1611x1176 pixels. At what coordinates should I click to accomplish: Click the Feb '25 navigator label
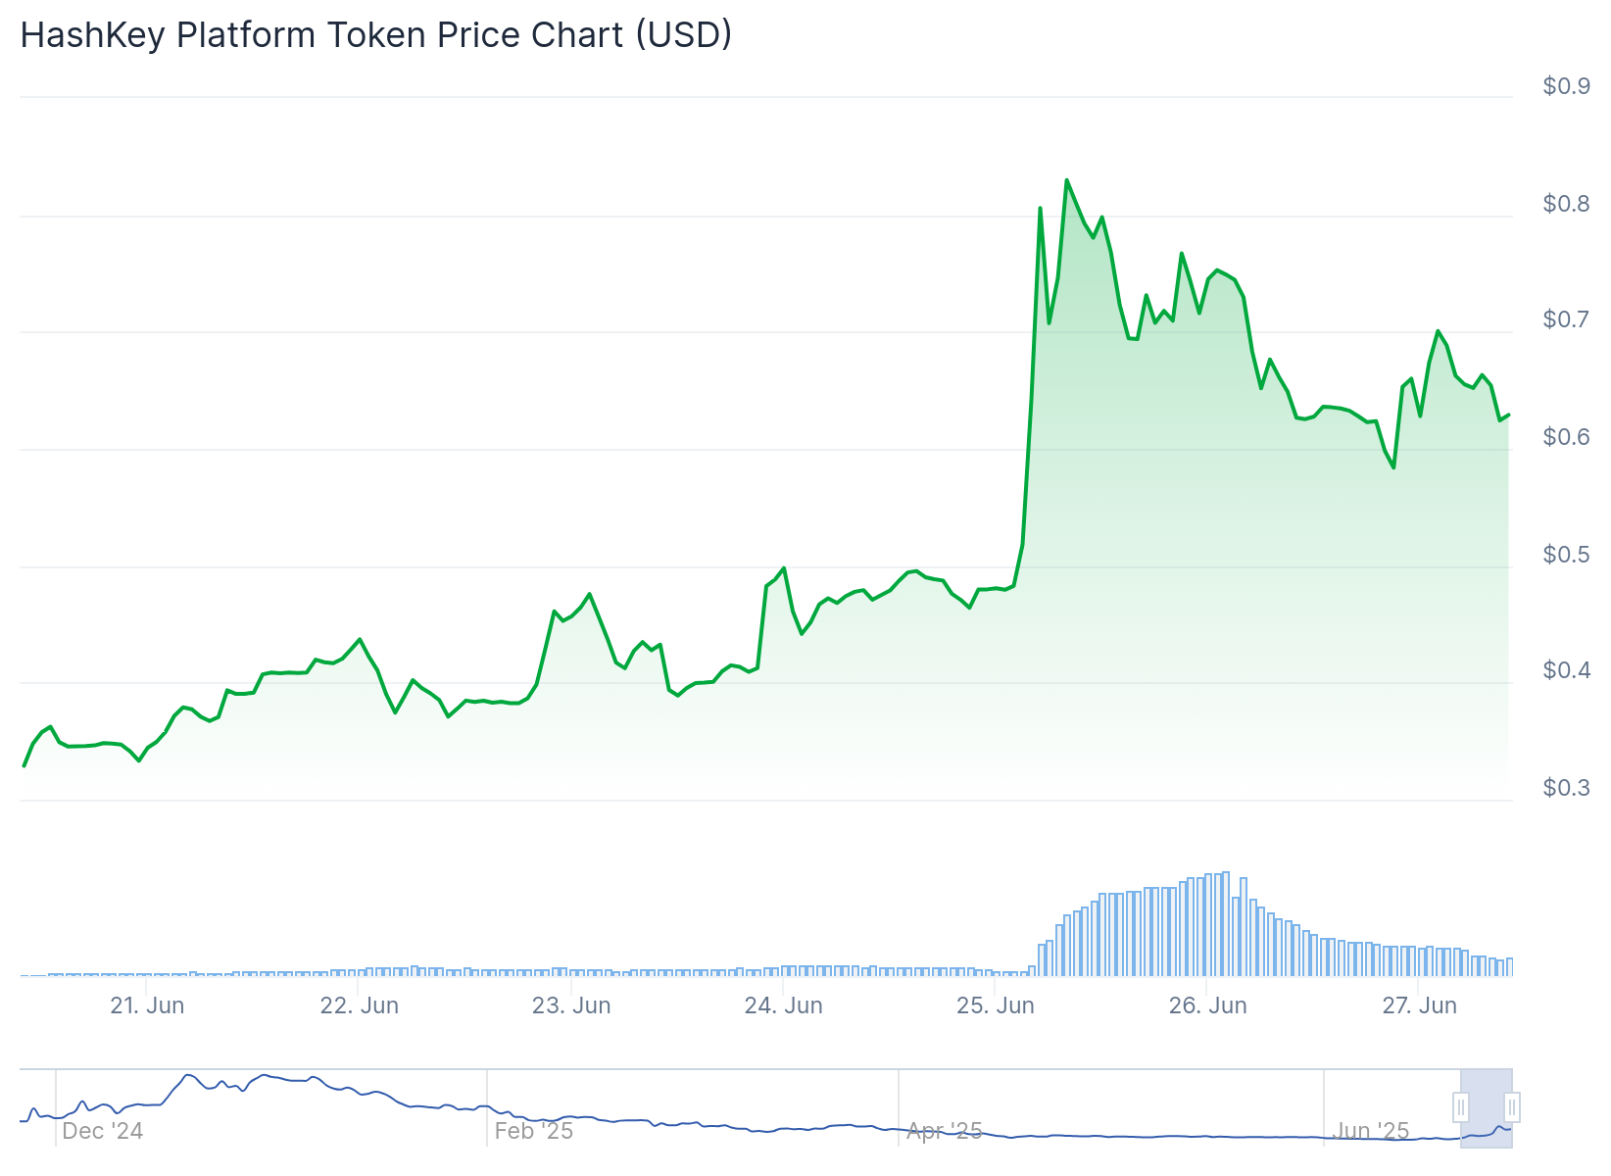tap(534, 1131)
